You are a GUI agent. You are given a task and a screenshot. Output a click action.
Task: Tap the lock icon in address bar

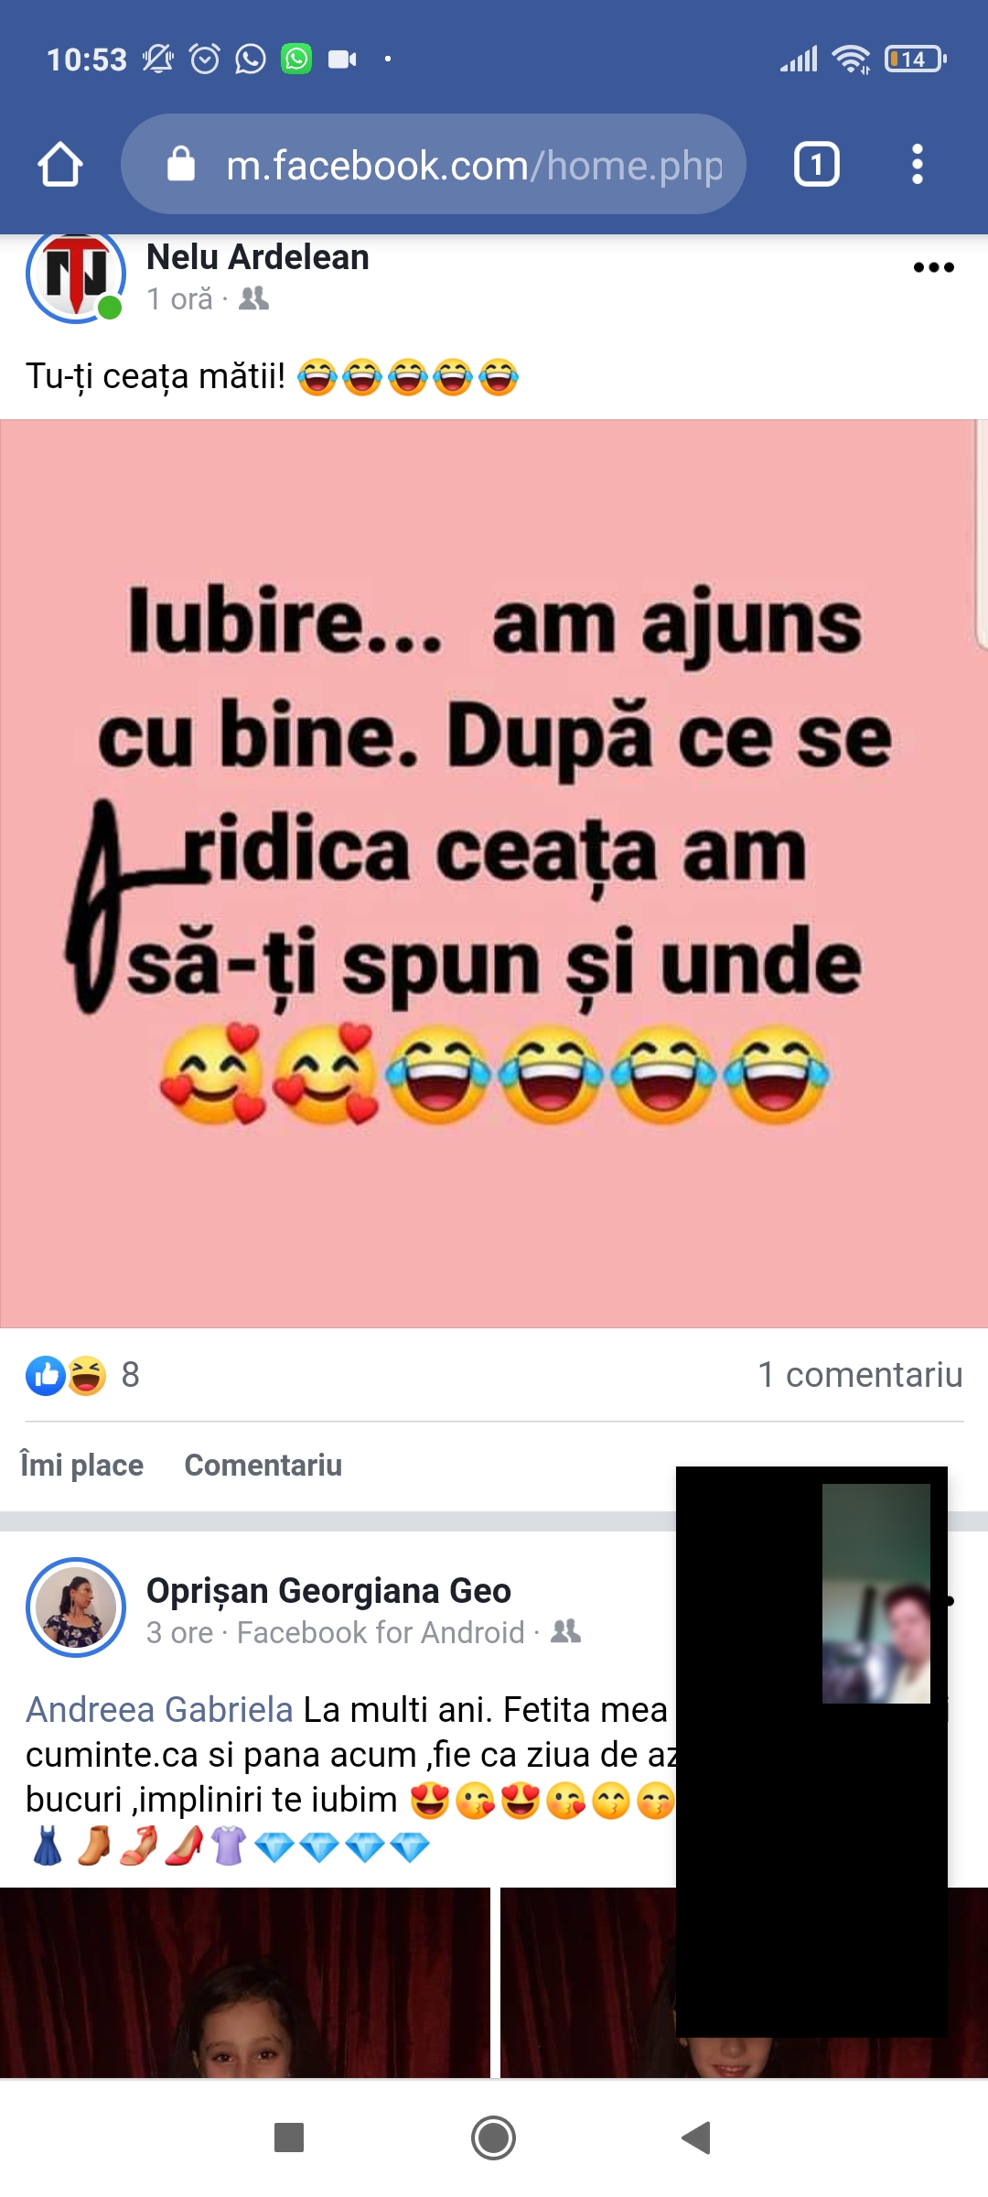pyautogui.click(x=181, y=165)
